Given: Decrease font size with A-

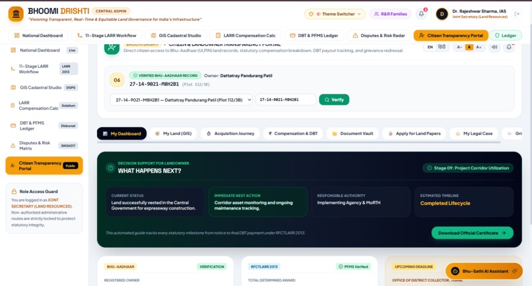Looking at the screenshot, I should point(459,47).
